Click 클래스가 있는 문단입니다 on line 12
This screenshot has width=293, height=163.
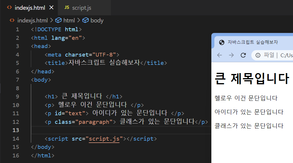pos(157,121)
